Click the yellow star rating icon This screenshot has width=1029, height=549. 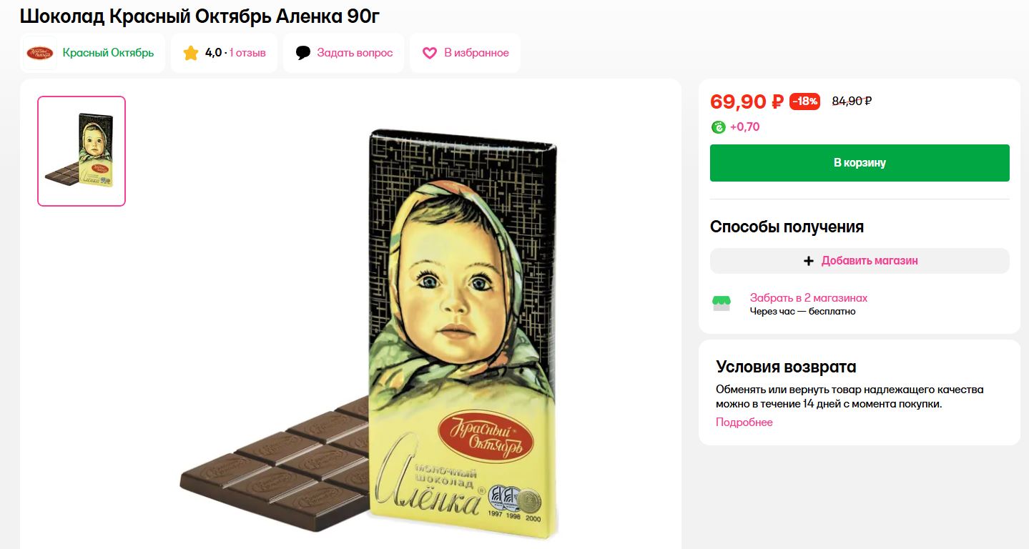(x=190, y=53)
